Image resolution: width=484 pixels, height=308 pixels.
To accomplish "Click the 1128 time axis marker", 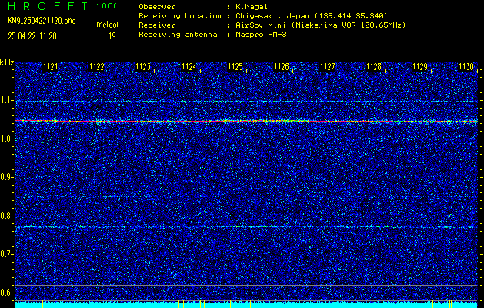I will [374, 66].
